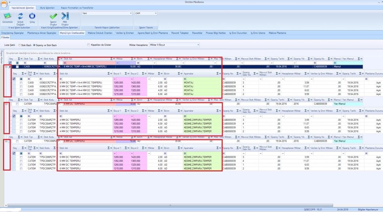Click the Aşamalar filter icon in MONTAJ detail grid
Image resolution: width=383 pixels, height=212 pixels.
click(x=185, y=79)
